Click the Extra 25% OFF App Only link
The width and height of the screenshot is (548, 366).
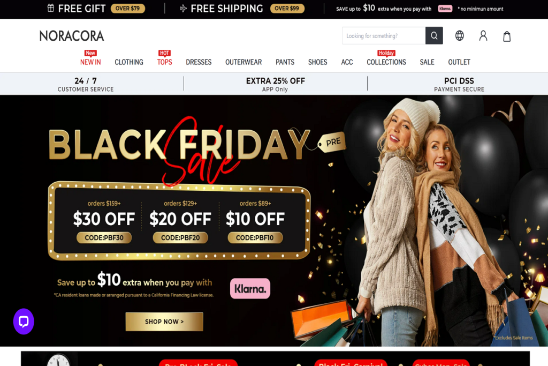click(x=276, y=84)
